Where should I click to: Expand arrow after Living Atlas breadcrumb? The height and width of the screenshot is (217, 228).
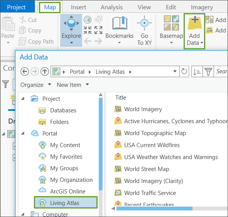[x=130, y=72]
